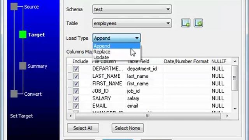Toggle Include checkbox for FIRST_NAME
249x140 pixels.
(76, 84)
